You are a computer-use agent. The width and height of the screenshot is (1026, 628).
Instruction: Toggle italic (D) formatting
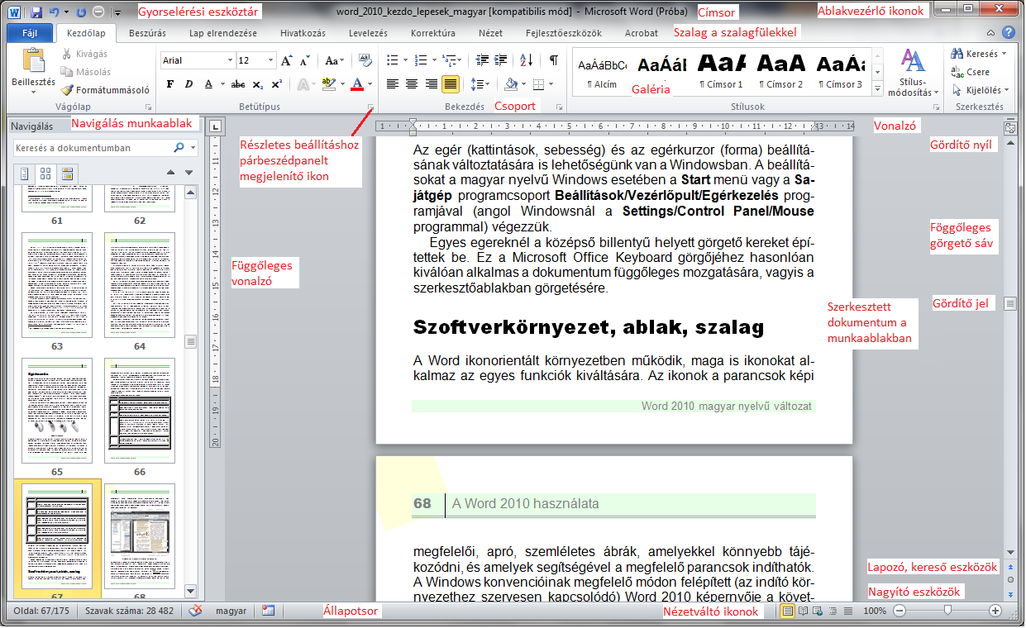click(188, 84)
